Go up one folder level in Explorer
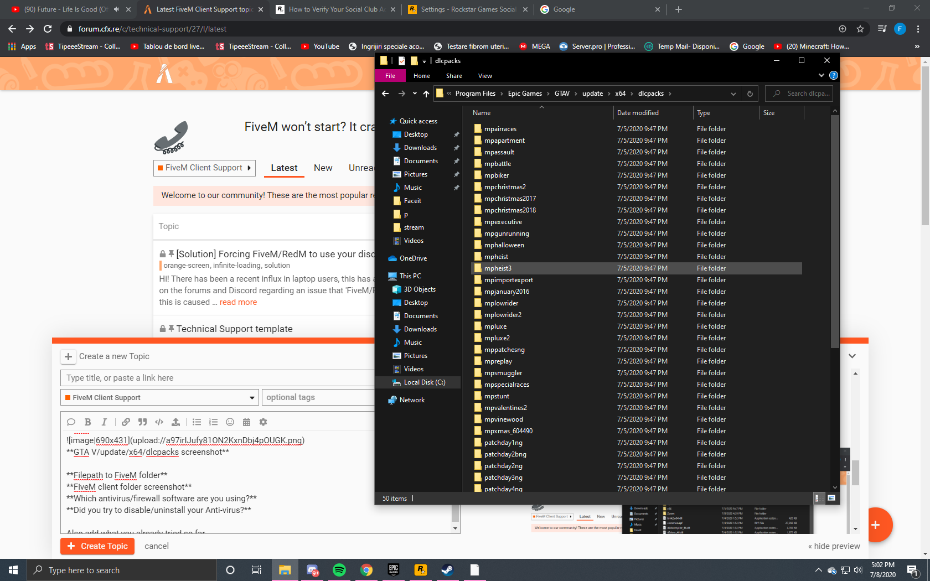Image resolution: width=930 pixels, height=581 pixels. coord(426,94)
